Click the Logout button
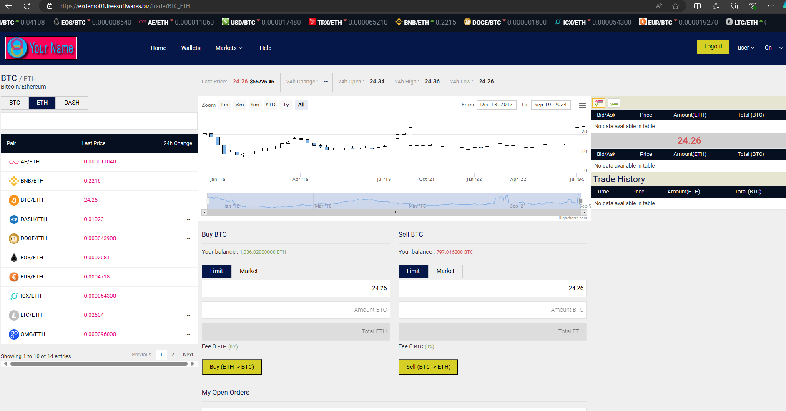The height and width of the screenshot is (411, 786). click(713, 46)
